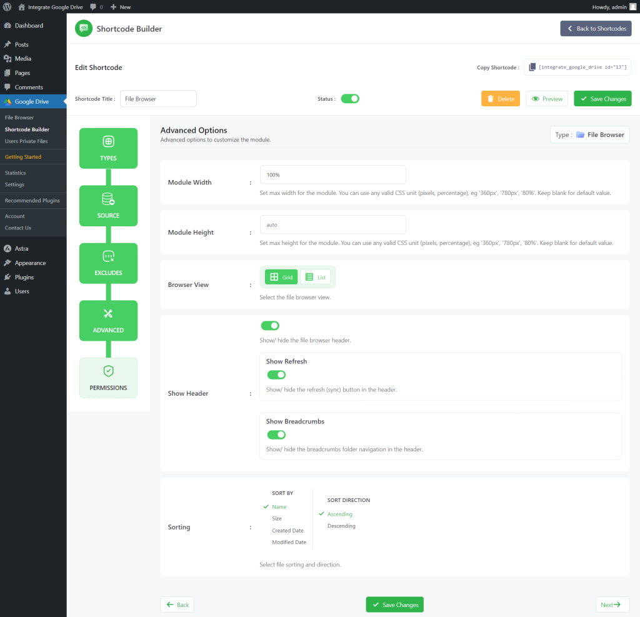Screen dimensions: 640x617
Task: Toggle the Show Breadcrumbs switch
Action: [x=276, y=435]
